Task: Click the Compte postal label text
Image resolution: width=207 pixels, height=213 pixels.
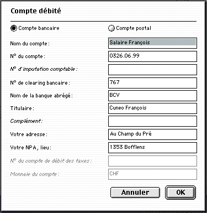Action: [x=134, y=28]
